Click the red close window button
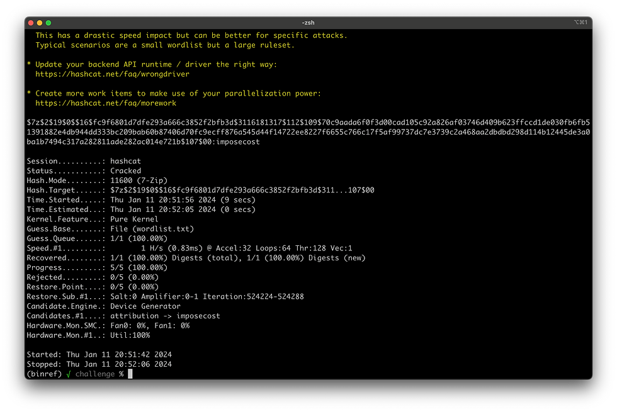This screenshot has height=412, width=617. 30,23
